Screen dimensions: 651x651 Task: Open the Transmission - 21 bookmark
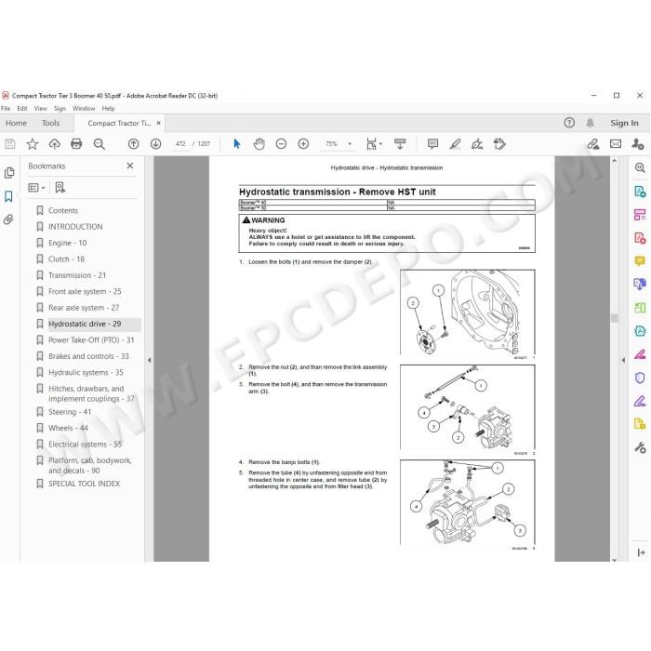[77, 275]
